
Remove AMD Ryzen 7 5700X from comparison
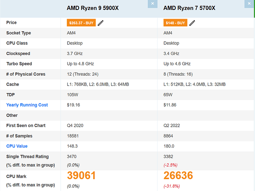[x=249, y=3]
